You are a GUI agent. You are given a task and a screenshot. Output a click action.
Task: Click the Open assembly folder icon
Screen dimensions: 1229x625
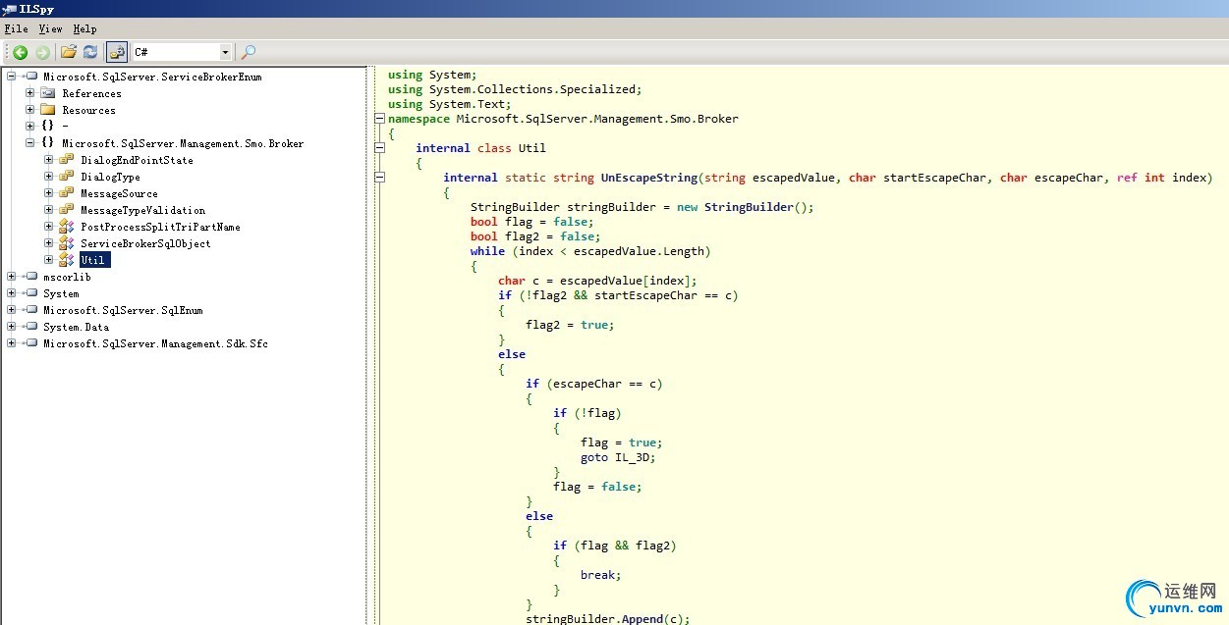click(x=69, y=52)
